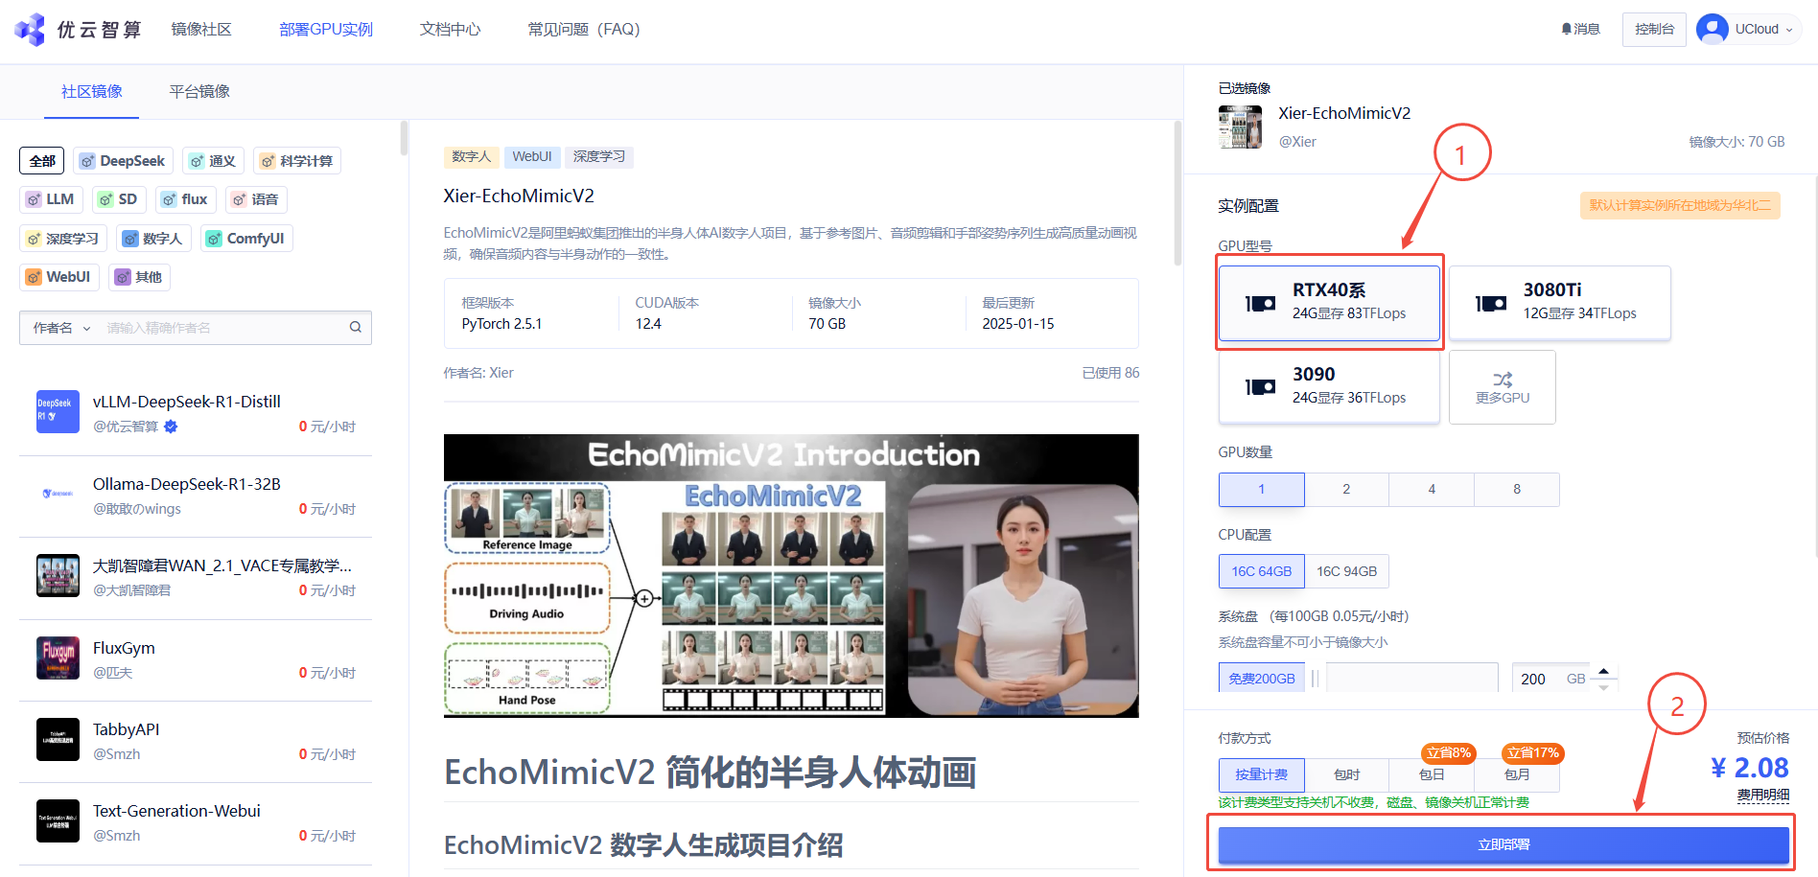This screenshot has height=877, width=1818.
Task: Click the system disk size slider handle
Action: click(x=1316, y=679)
